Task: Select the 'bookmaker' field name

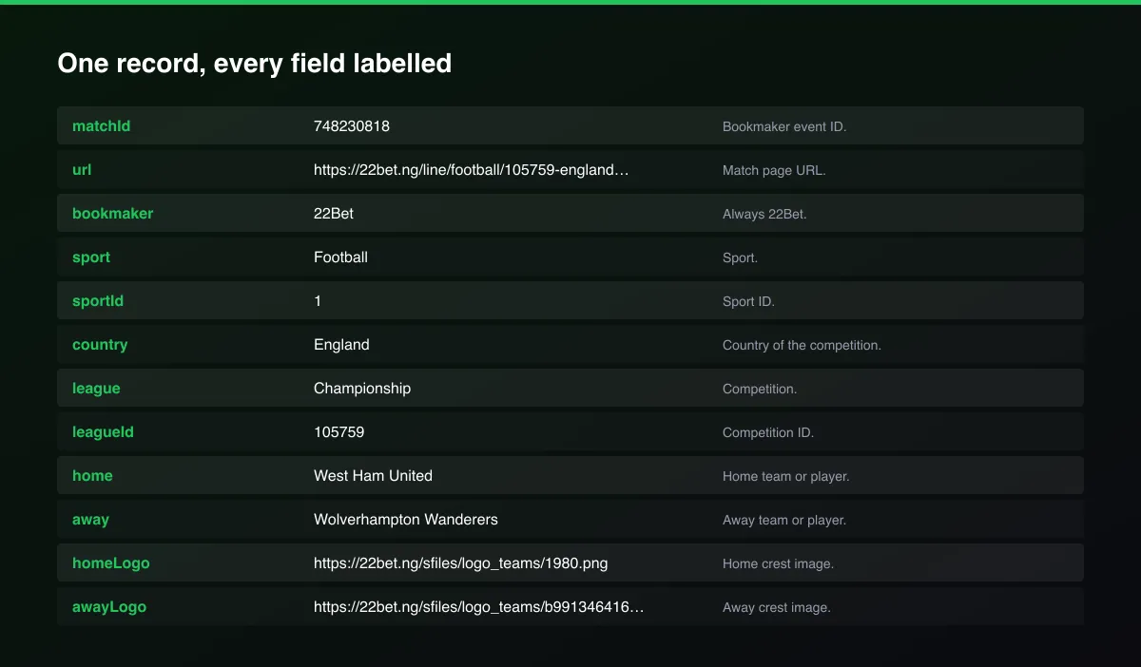Action: click(112, 213)
